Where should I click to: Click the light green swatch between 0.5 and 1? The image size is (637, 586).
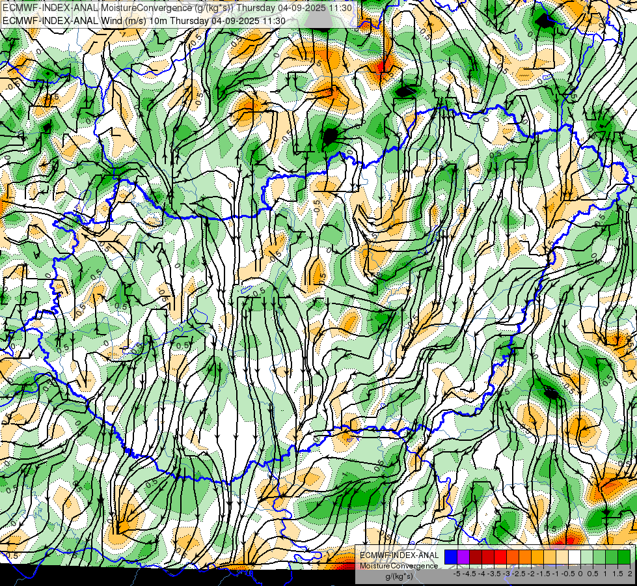coord(599,557)
